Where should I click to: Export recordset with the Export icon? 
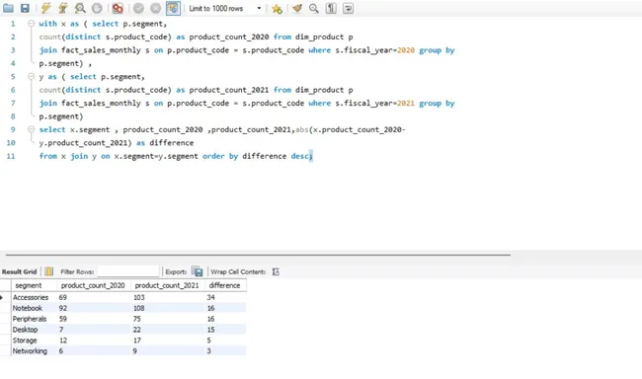[197, 271]
